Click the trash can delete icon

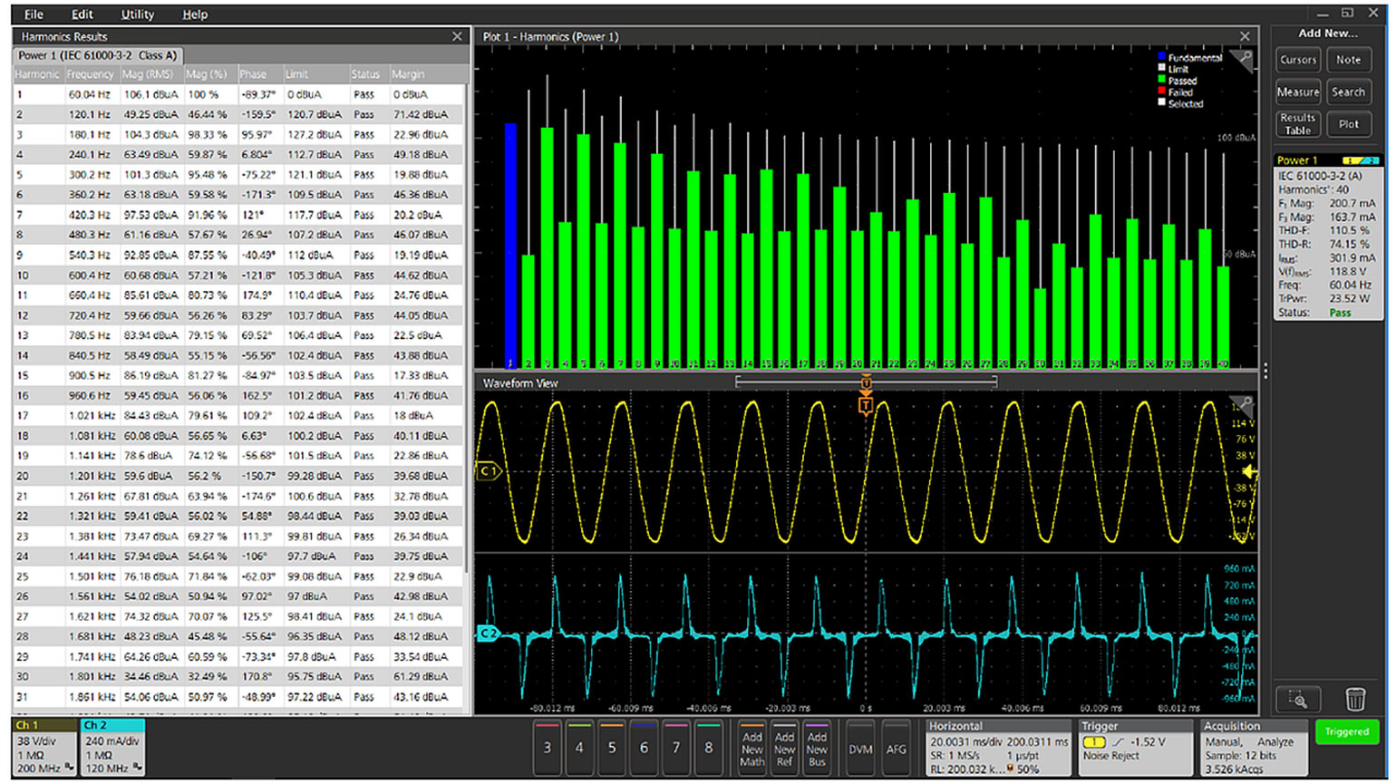(1354, 699)
